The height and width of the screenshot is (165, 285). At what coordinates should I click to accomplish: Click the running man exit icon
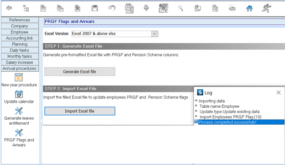tap(266, 9)
